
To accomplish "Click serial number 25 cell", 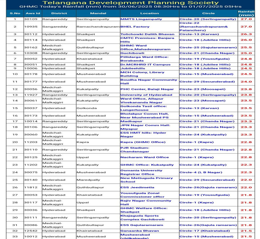I will 15,180.
